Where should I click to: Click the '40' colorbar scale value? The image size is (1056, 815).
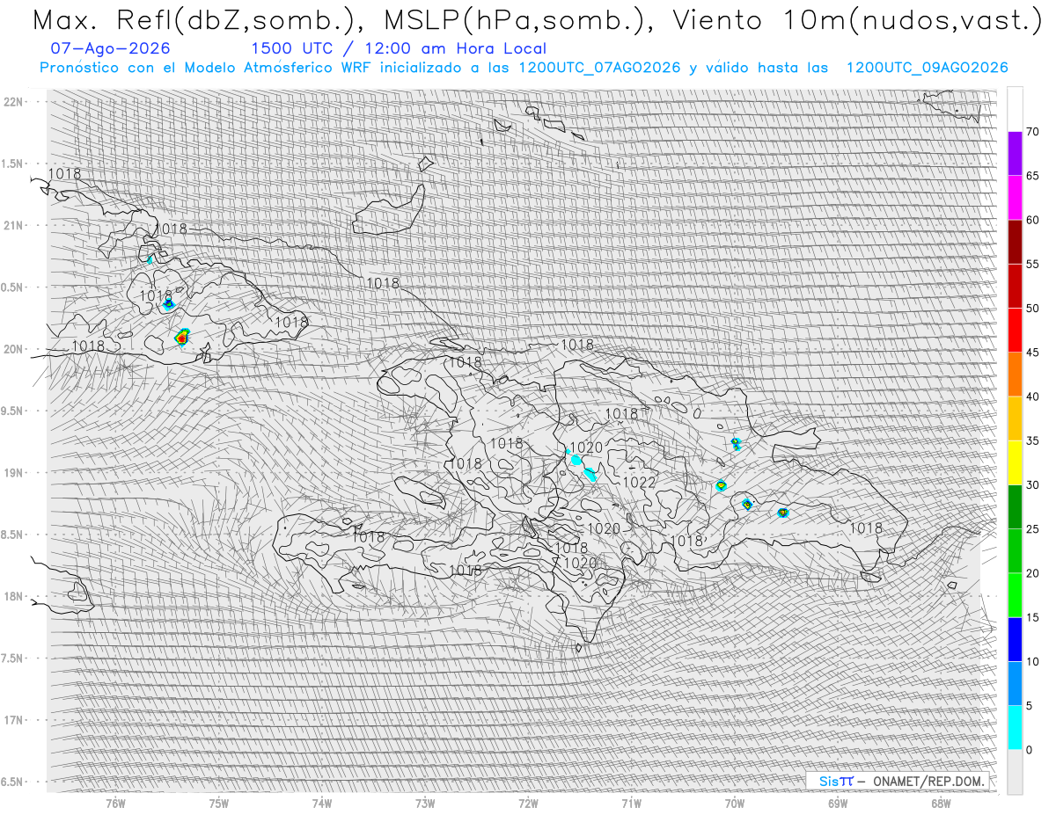1032,397
